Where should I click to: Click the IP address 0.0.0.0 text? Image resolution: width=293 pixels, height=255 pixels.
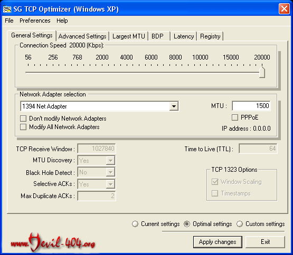(246, 129)
